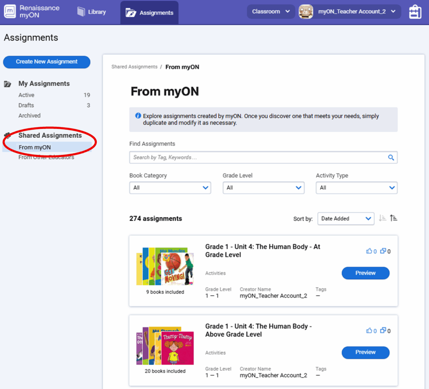Click the search magnifier icon
The image size is (429, 389).
pos(391,157)
